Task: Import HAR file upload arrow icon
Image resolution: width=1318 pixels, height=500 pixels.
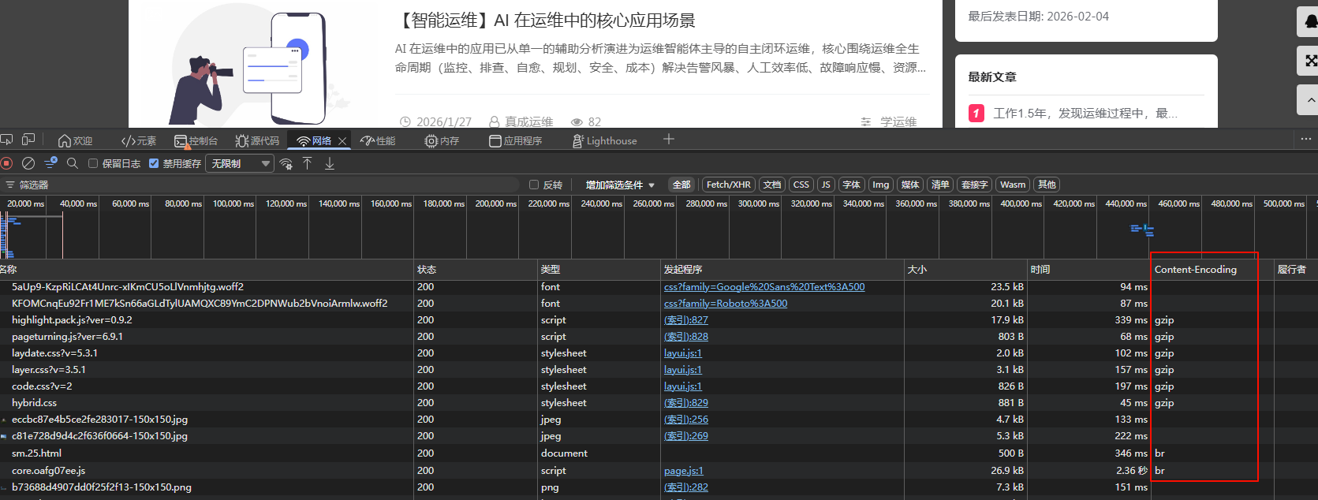Action: point(308,163)
